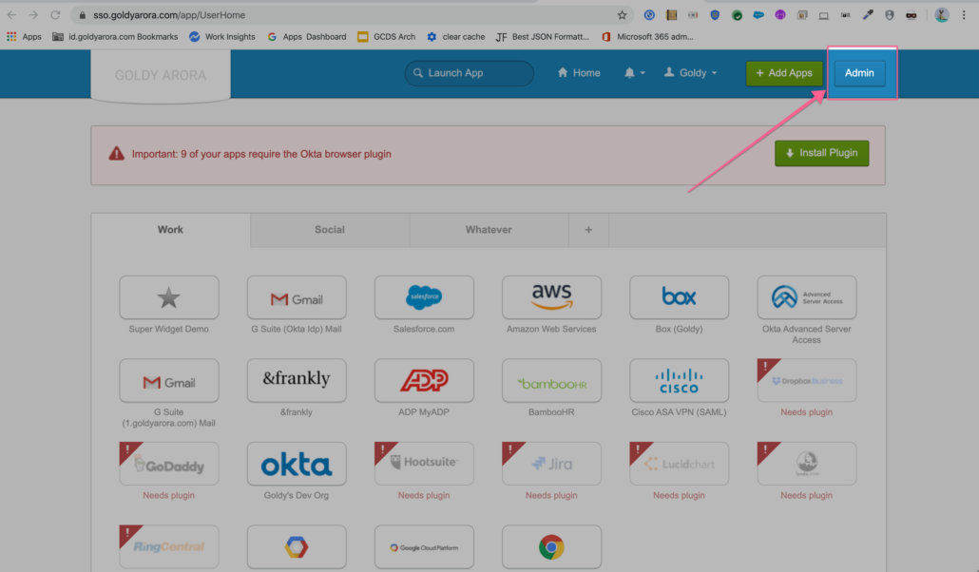Launch the BambooHR app tile
The width and height of the screenshot is (979, 572).
[551, 381]
